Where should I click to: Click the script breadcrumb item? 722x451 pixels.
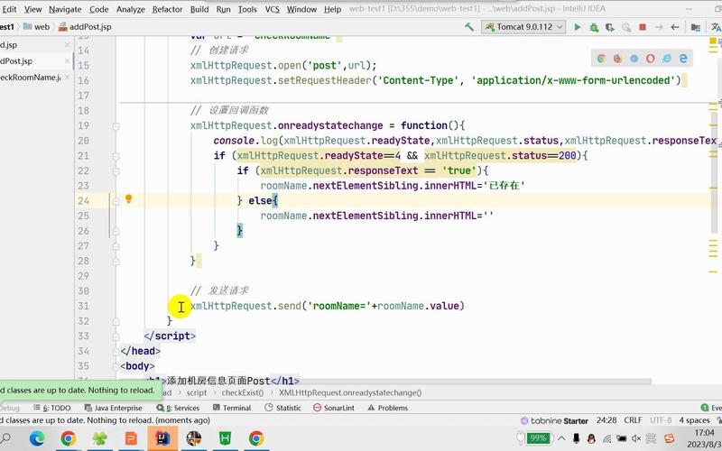[x=197, y=393]
